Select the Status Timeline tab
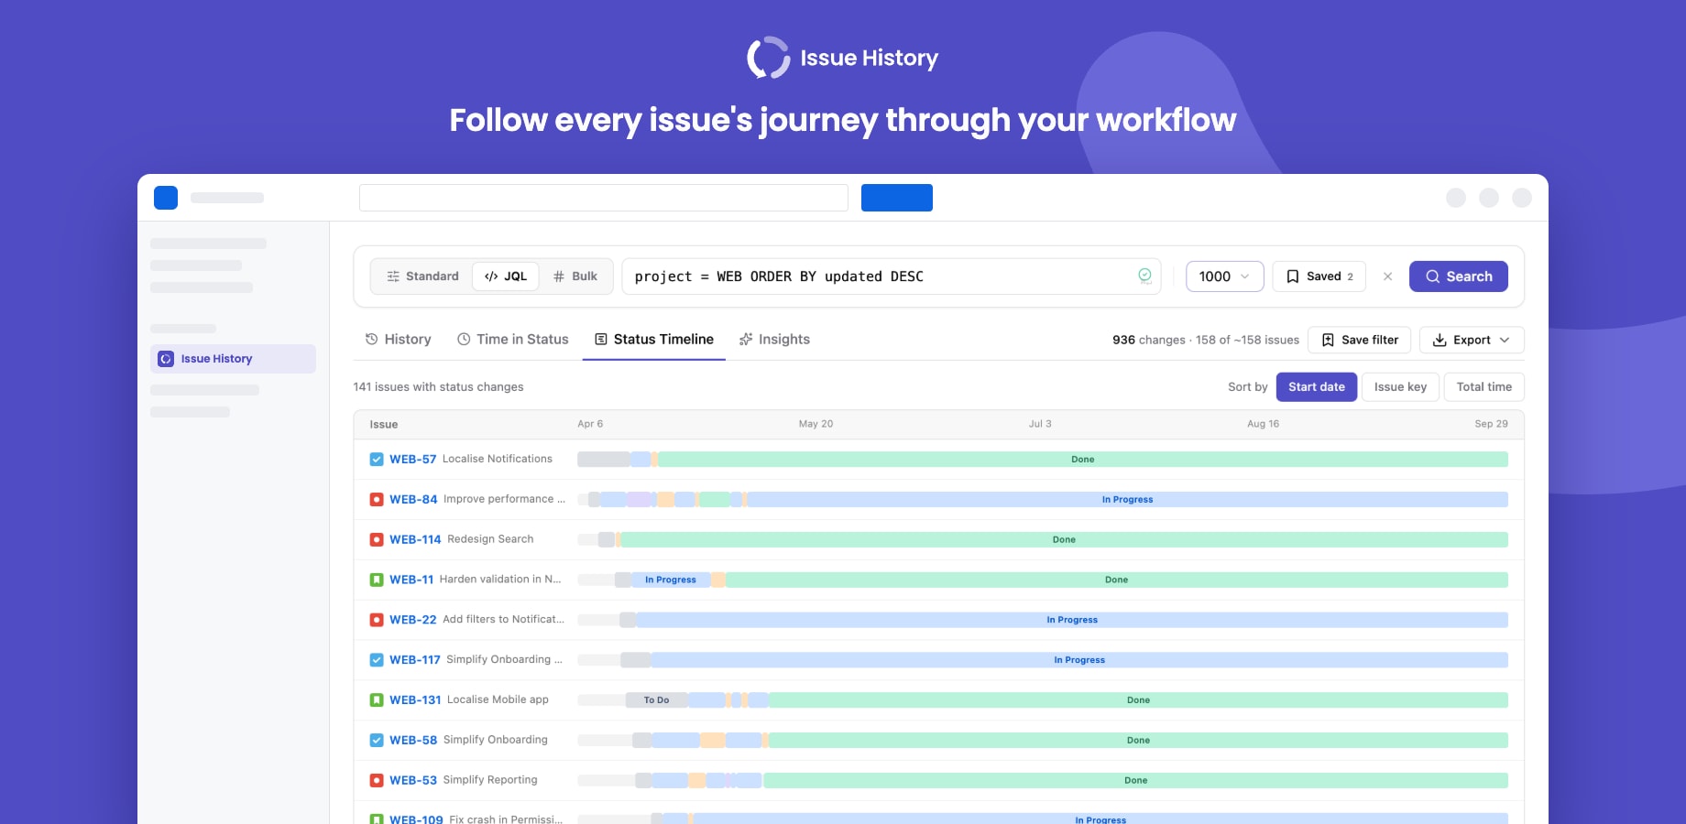The image size is (1686, 824). pos(654,339)
